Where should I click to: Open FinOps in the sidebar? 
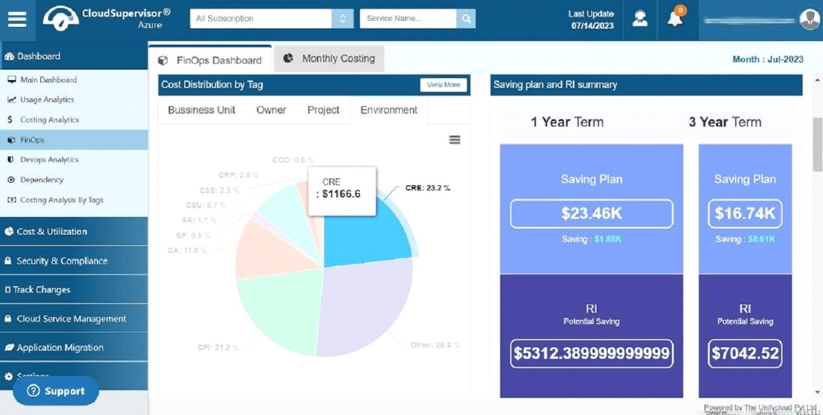pos(74,140)
